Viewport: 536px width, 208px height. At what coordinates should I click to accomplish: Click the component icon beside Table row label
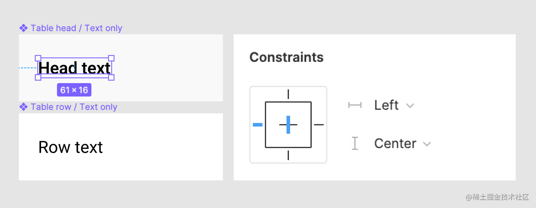click(x=23, y=107)
